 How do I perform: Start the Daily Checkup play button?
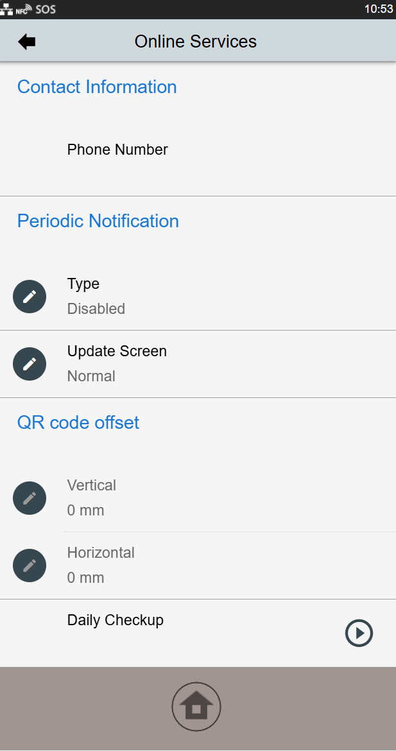(359, 633)
